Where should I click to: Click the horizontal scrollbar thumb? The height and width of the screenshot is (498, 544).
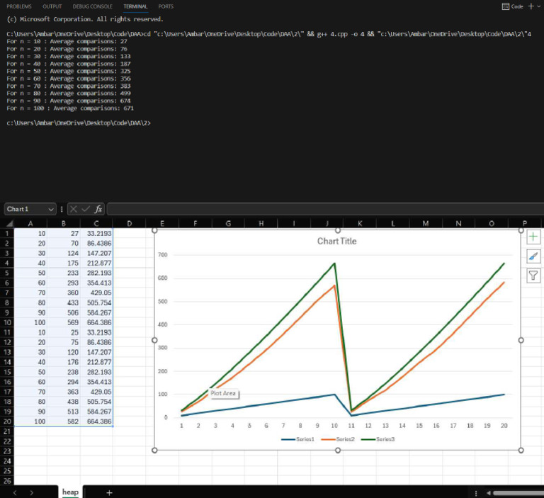coord(518,493)
